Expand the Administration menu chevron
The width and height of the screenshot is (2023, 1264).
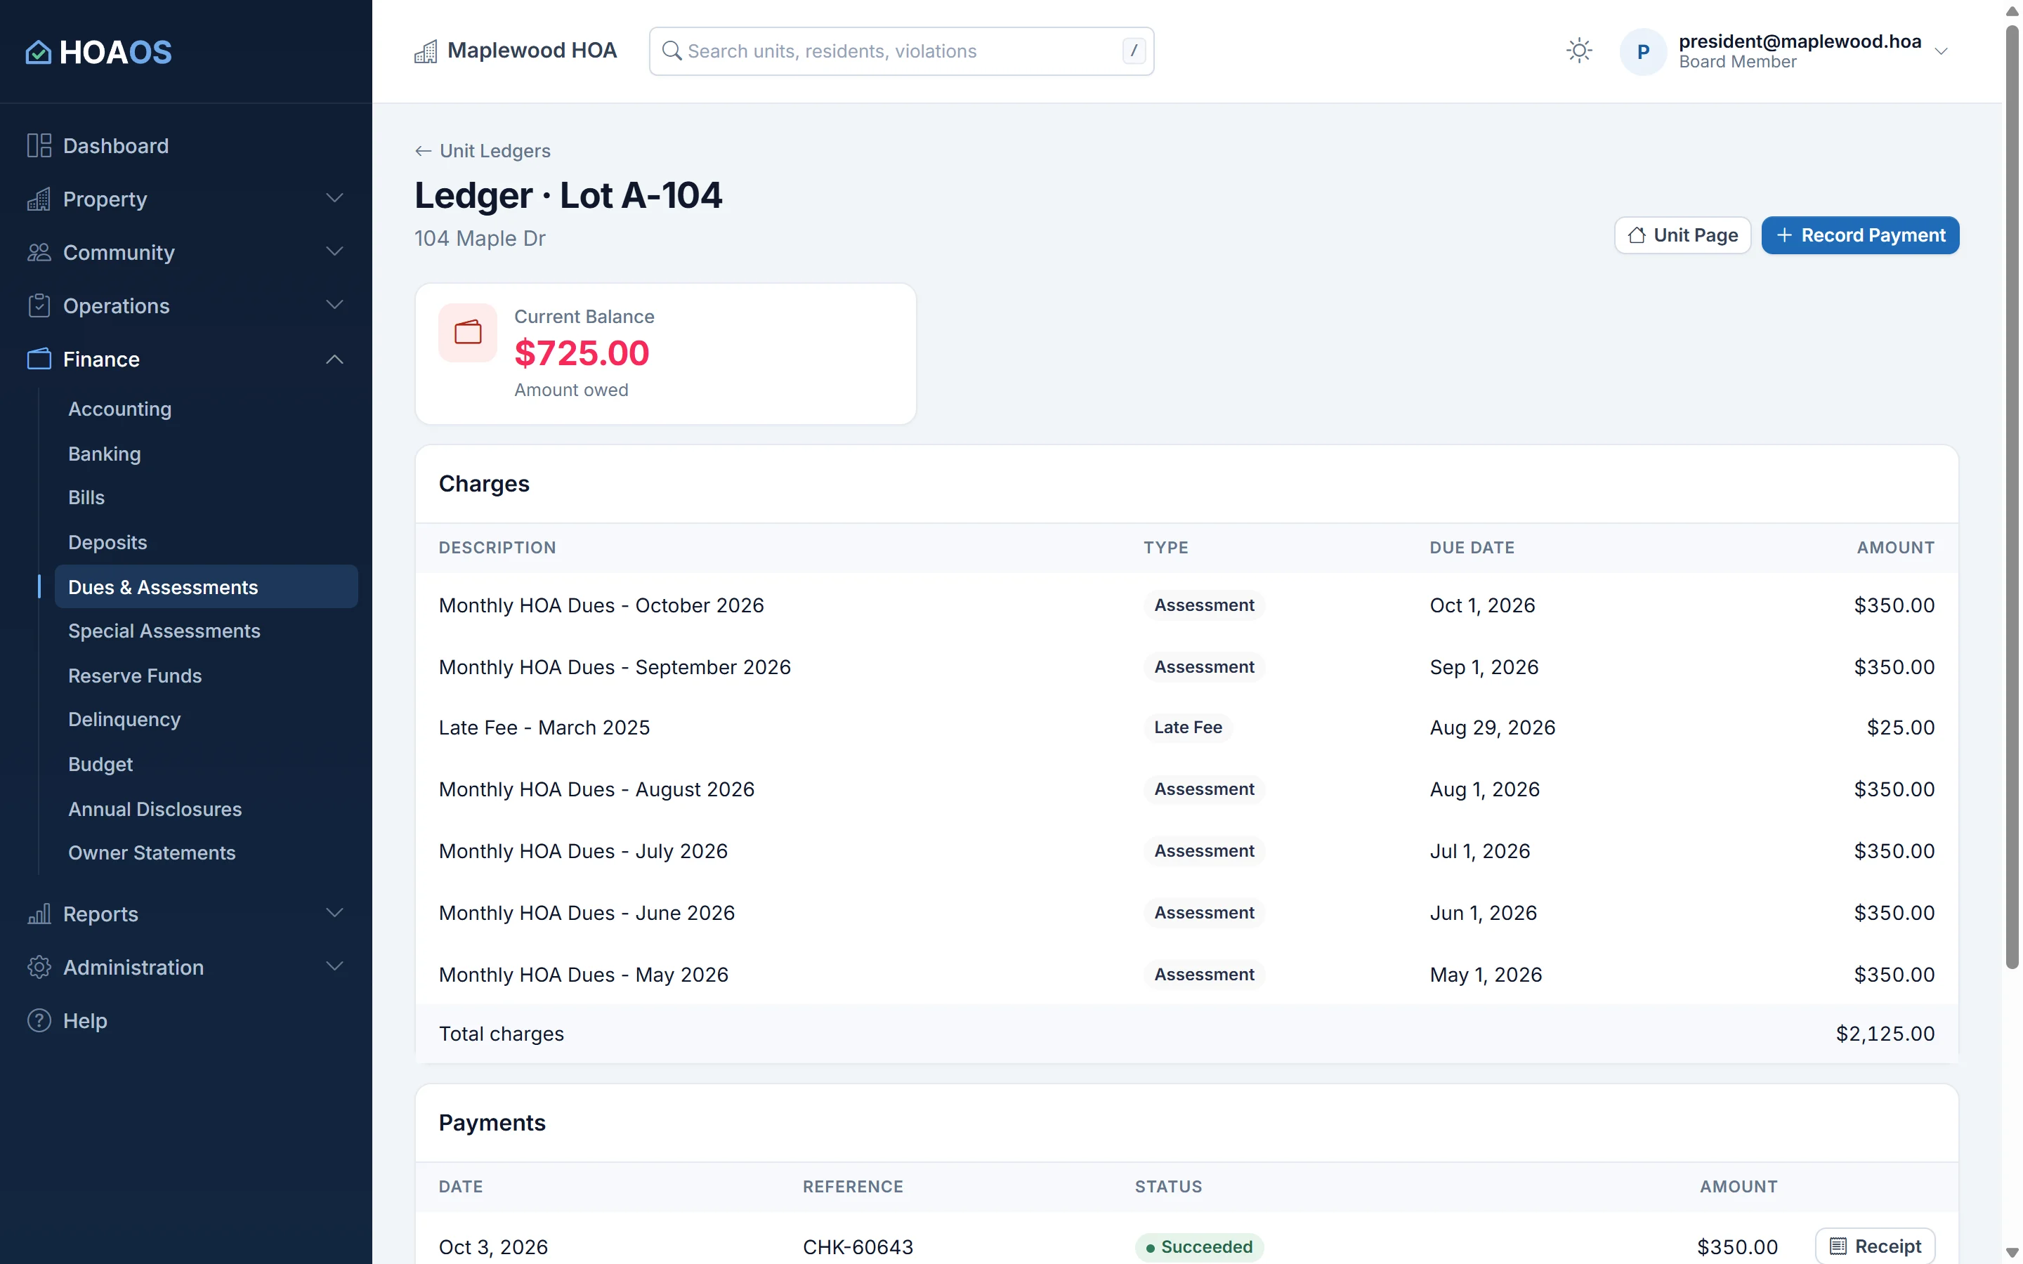click(x=334, y=967)
